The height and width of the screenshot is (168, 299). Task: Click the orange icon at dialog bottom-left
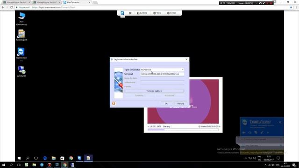pos(114,103)
